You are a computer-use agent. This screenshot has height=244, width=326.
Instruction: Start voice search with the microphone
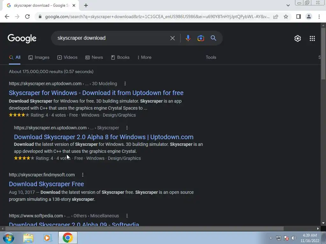(x=188, y=38)
